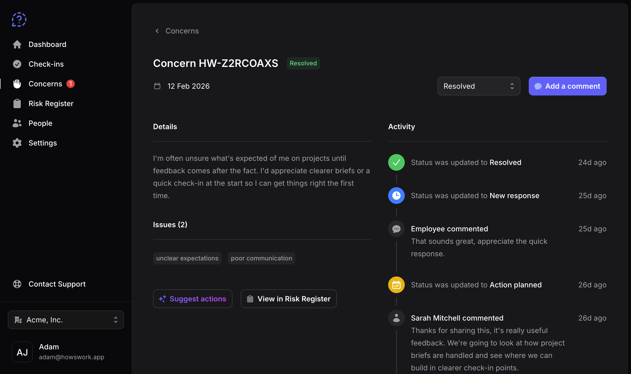Open the Acme, Inc. organization selector

pos(65,320)
